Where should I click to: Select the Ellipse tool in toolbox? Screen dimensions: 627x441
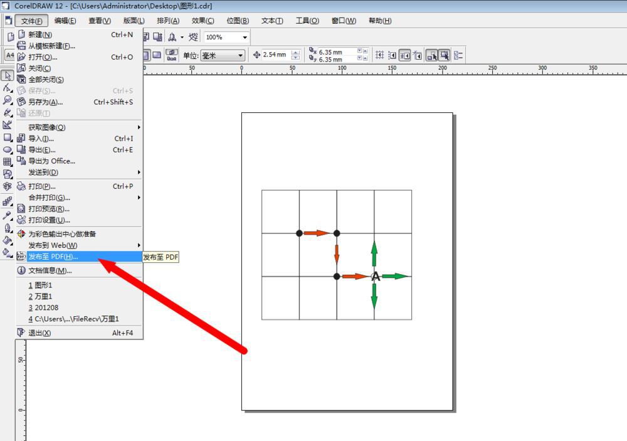8,150
